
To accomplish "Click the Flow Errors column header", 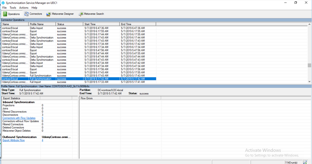I will click(100, 98).
